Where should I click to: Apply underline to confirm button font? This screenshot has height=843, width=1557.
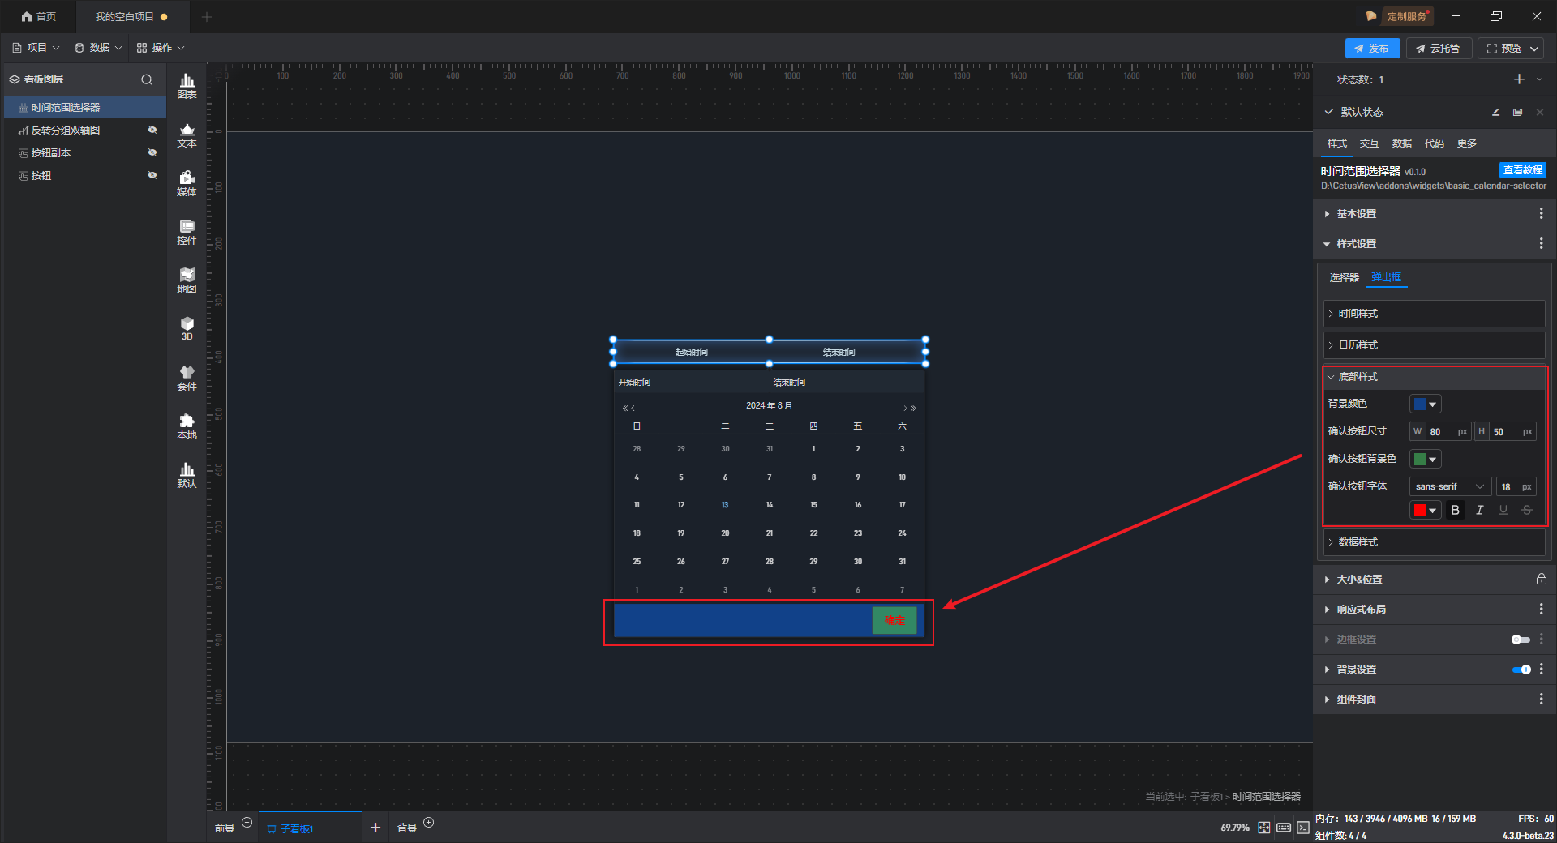click(1503, 510)
